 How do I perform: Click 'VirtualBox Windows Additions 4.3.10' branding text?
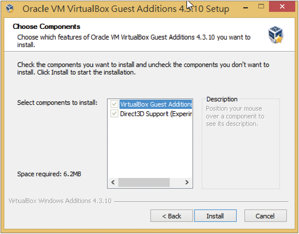coord(60,201)
